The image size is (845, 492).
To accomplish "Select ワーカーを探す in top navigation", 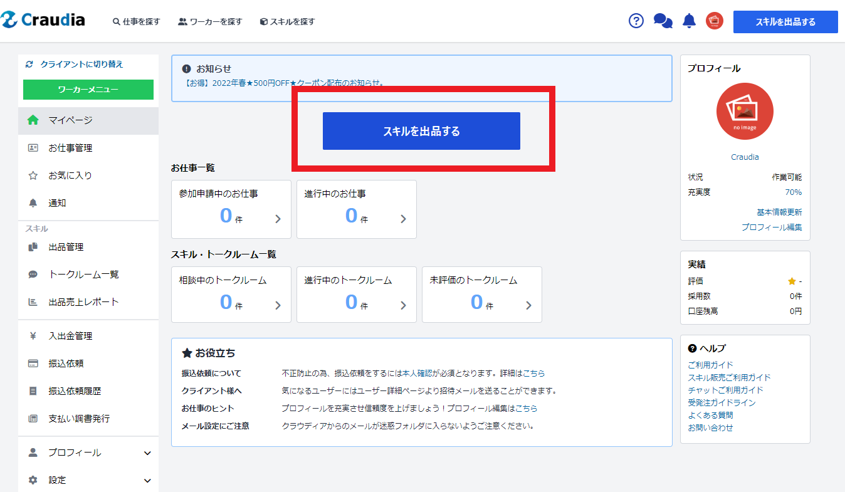I will [210, 21].
